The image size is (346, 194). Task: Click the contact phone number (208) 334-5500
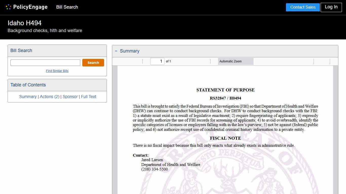[x=155, y=169]
